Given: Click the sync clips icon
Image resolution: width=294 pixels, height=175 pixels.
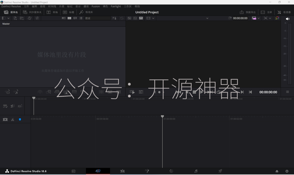Looking at the screenshot, I should [x=29, y=18].
